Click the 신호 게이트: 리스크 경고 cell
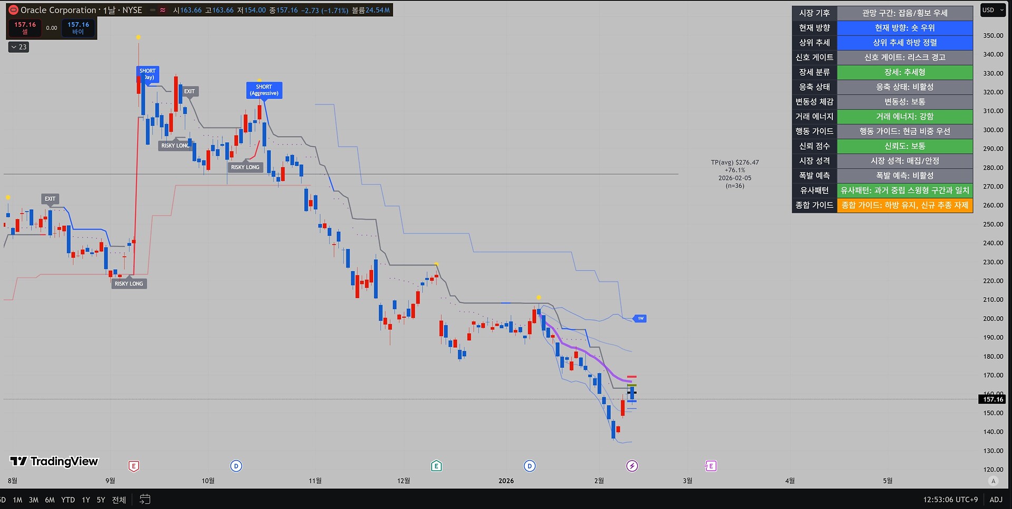The height and width of the screenshot is (509, 1012). (x=904, y=57)
